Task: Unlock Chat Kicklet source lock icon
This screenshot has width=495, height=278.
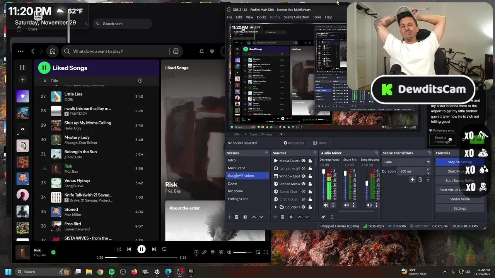Action: click(310, 199)
